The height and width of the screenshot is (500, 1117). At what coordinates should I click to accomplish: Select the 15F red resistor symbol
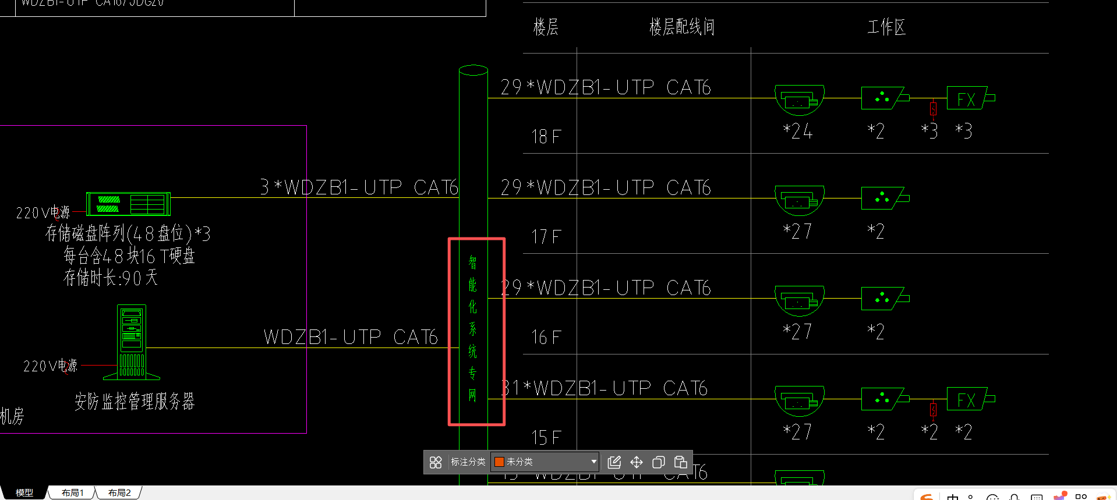tap(933, 410)
